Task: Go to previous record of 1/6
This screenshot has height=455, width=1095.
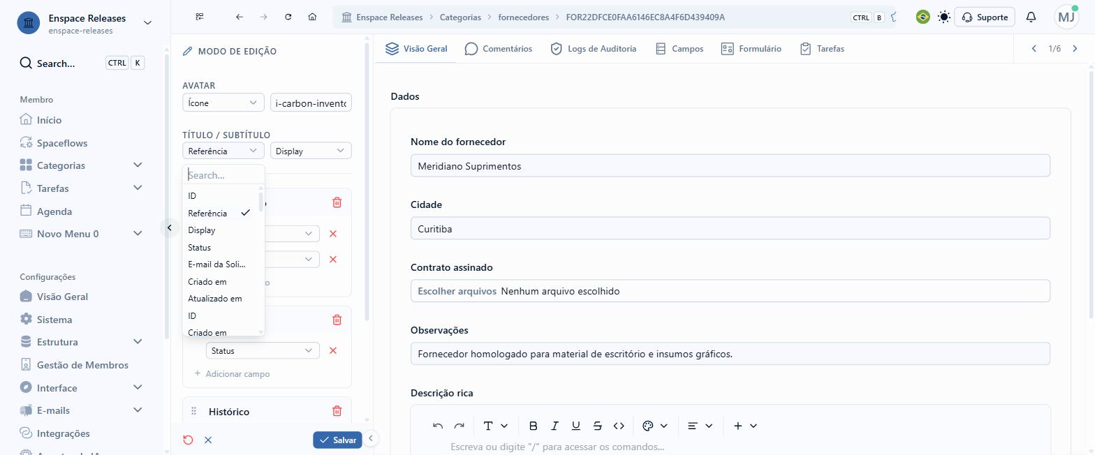Action: (x=1034, y=48)
